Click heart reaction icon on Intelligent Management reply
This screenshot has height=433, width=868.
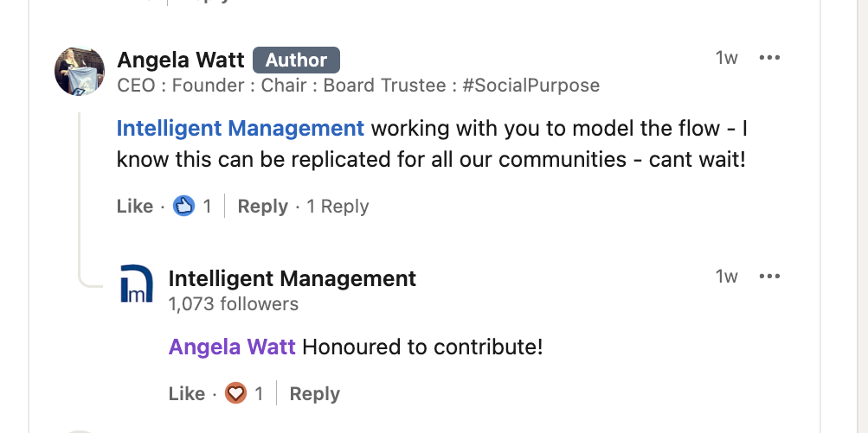pos(235,394)
